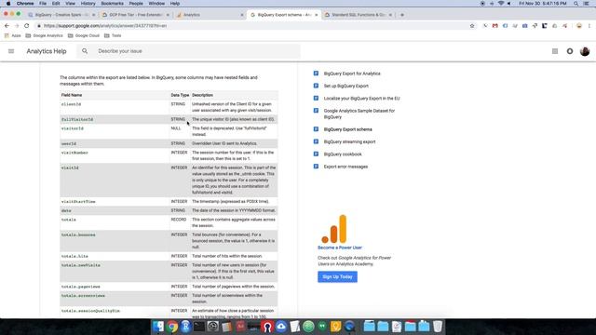Click the Google Analytics bar chart logo

point(334,229)
